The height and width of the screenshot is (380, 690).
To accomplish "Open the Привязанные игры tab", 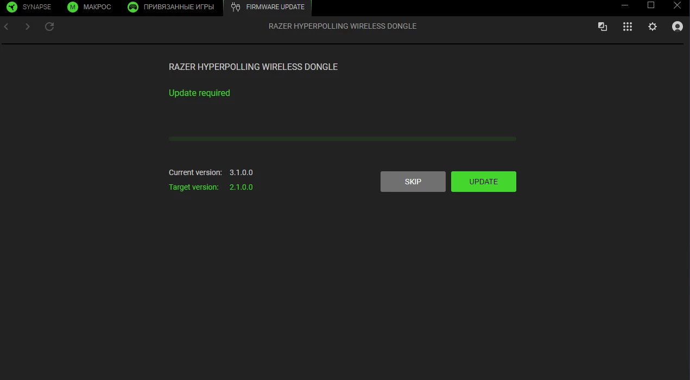I will point(171,8).
